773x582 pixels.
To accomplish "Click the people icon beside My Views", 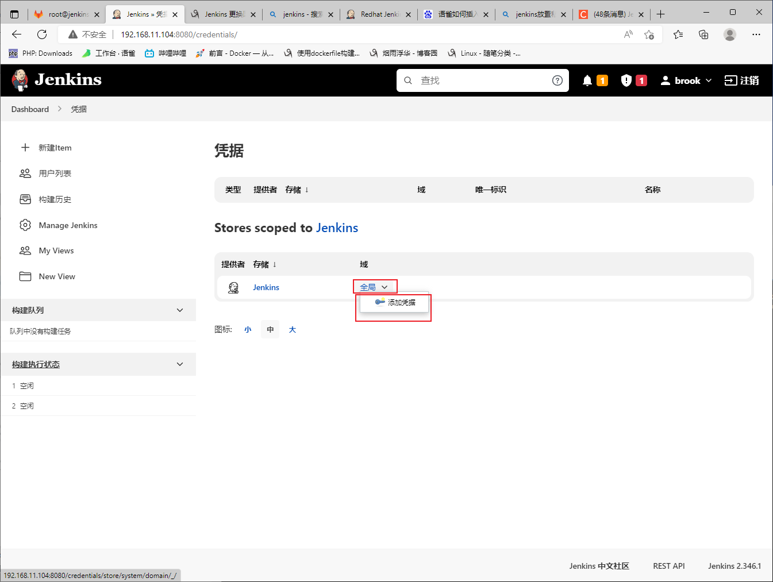I will coord(25,250).
